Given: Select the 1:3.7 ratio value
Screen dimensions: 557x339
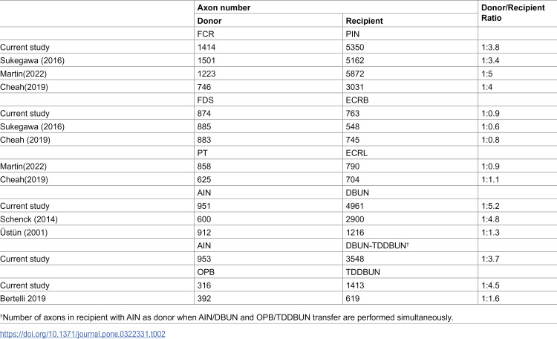Looking at the screenshot, I should coord(490,259).
